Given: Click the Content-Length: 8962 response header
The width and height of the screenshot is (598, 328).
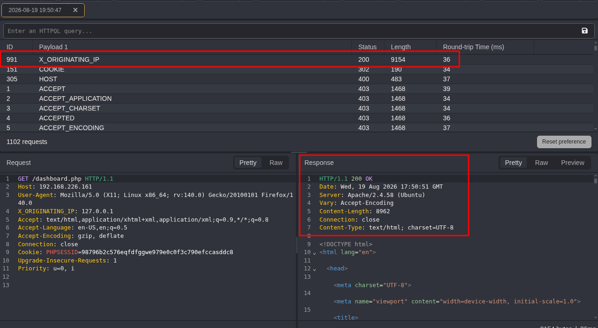Looking at the screenshot, I should (355, 211).
